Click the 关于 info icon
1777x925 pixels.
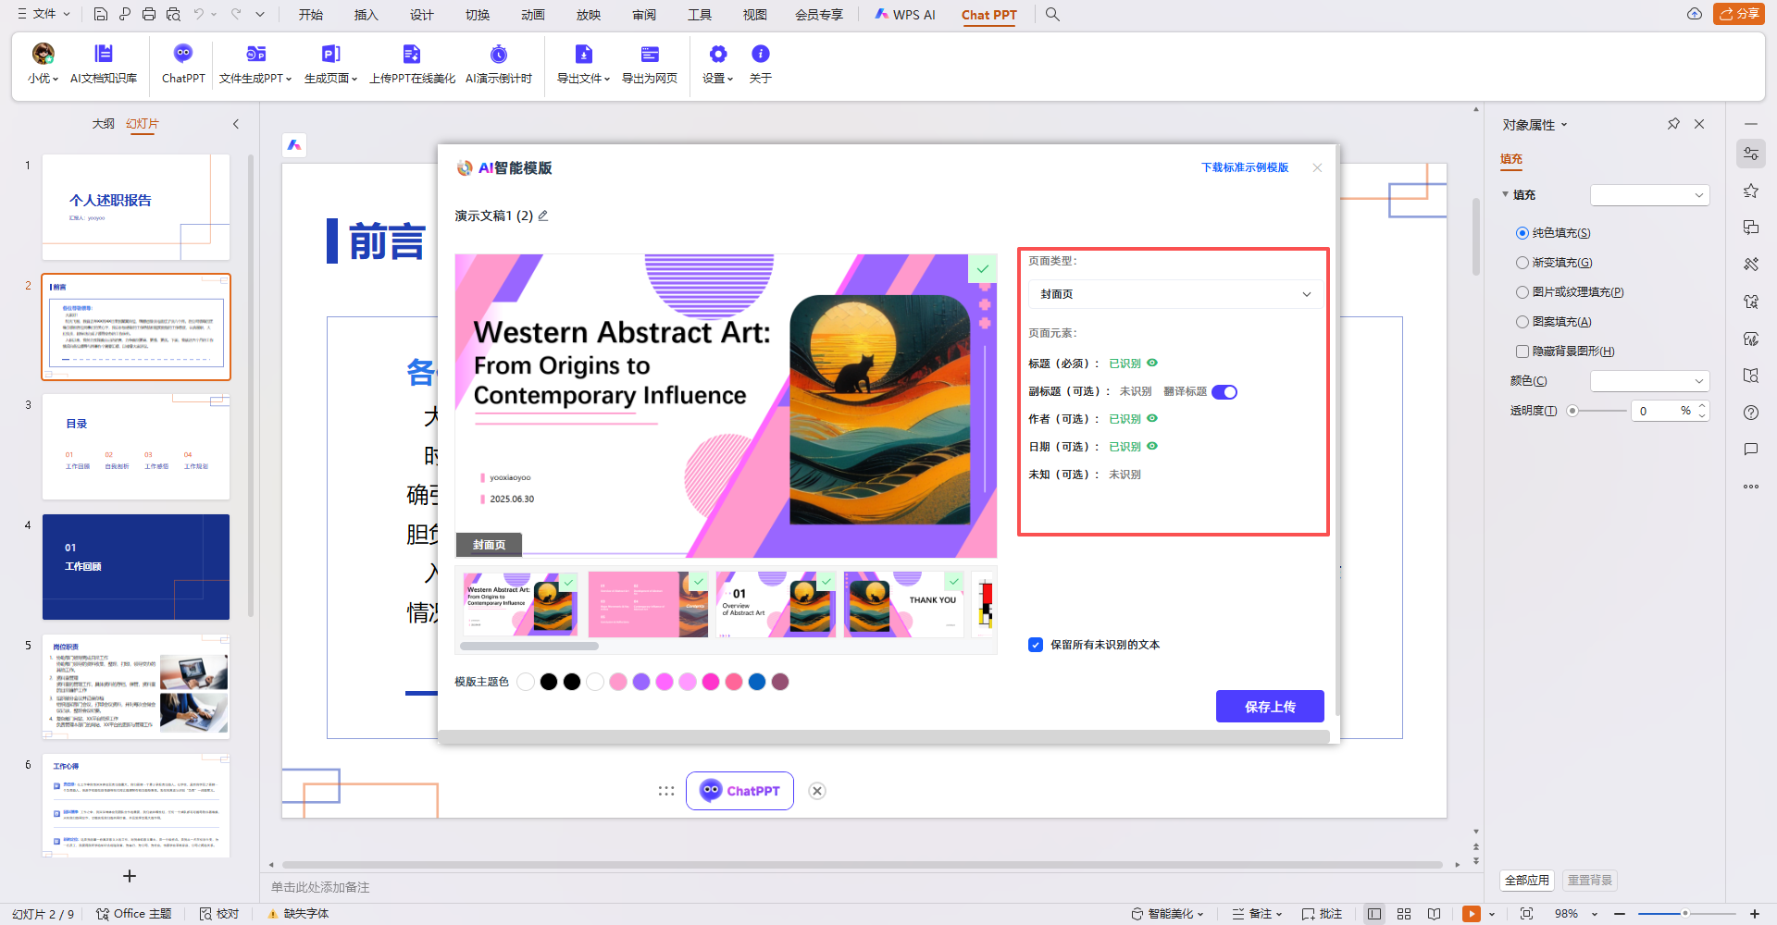coord(760,63)
